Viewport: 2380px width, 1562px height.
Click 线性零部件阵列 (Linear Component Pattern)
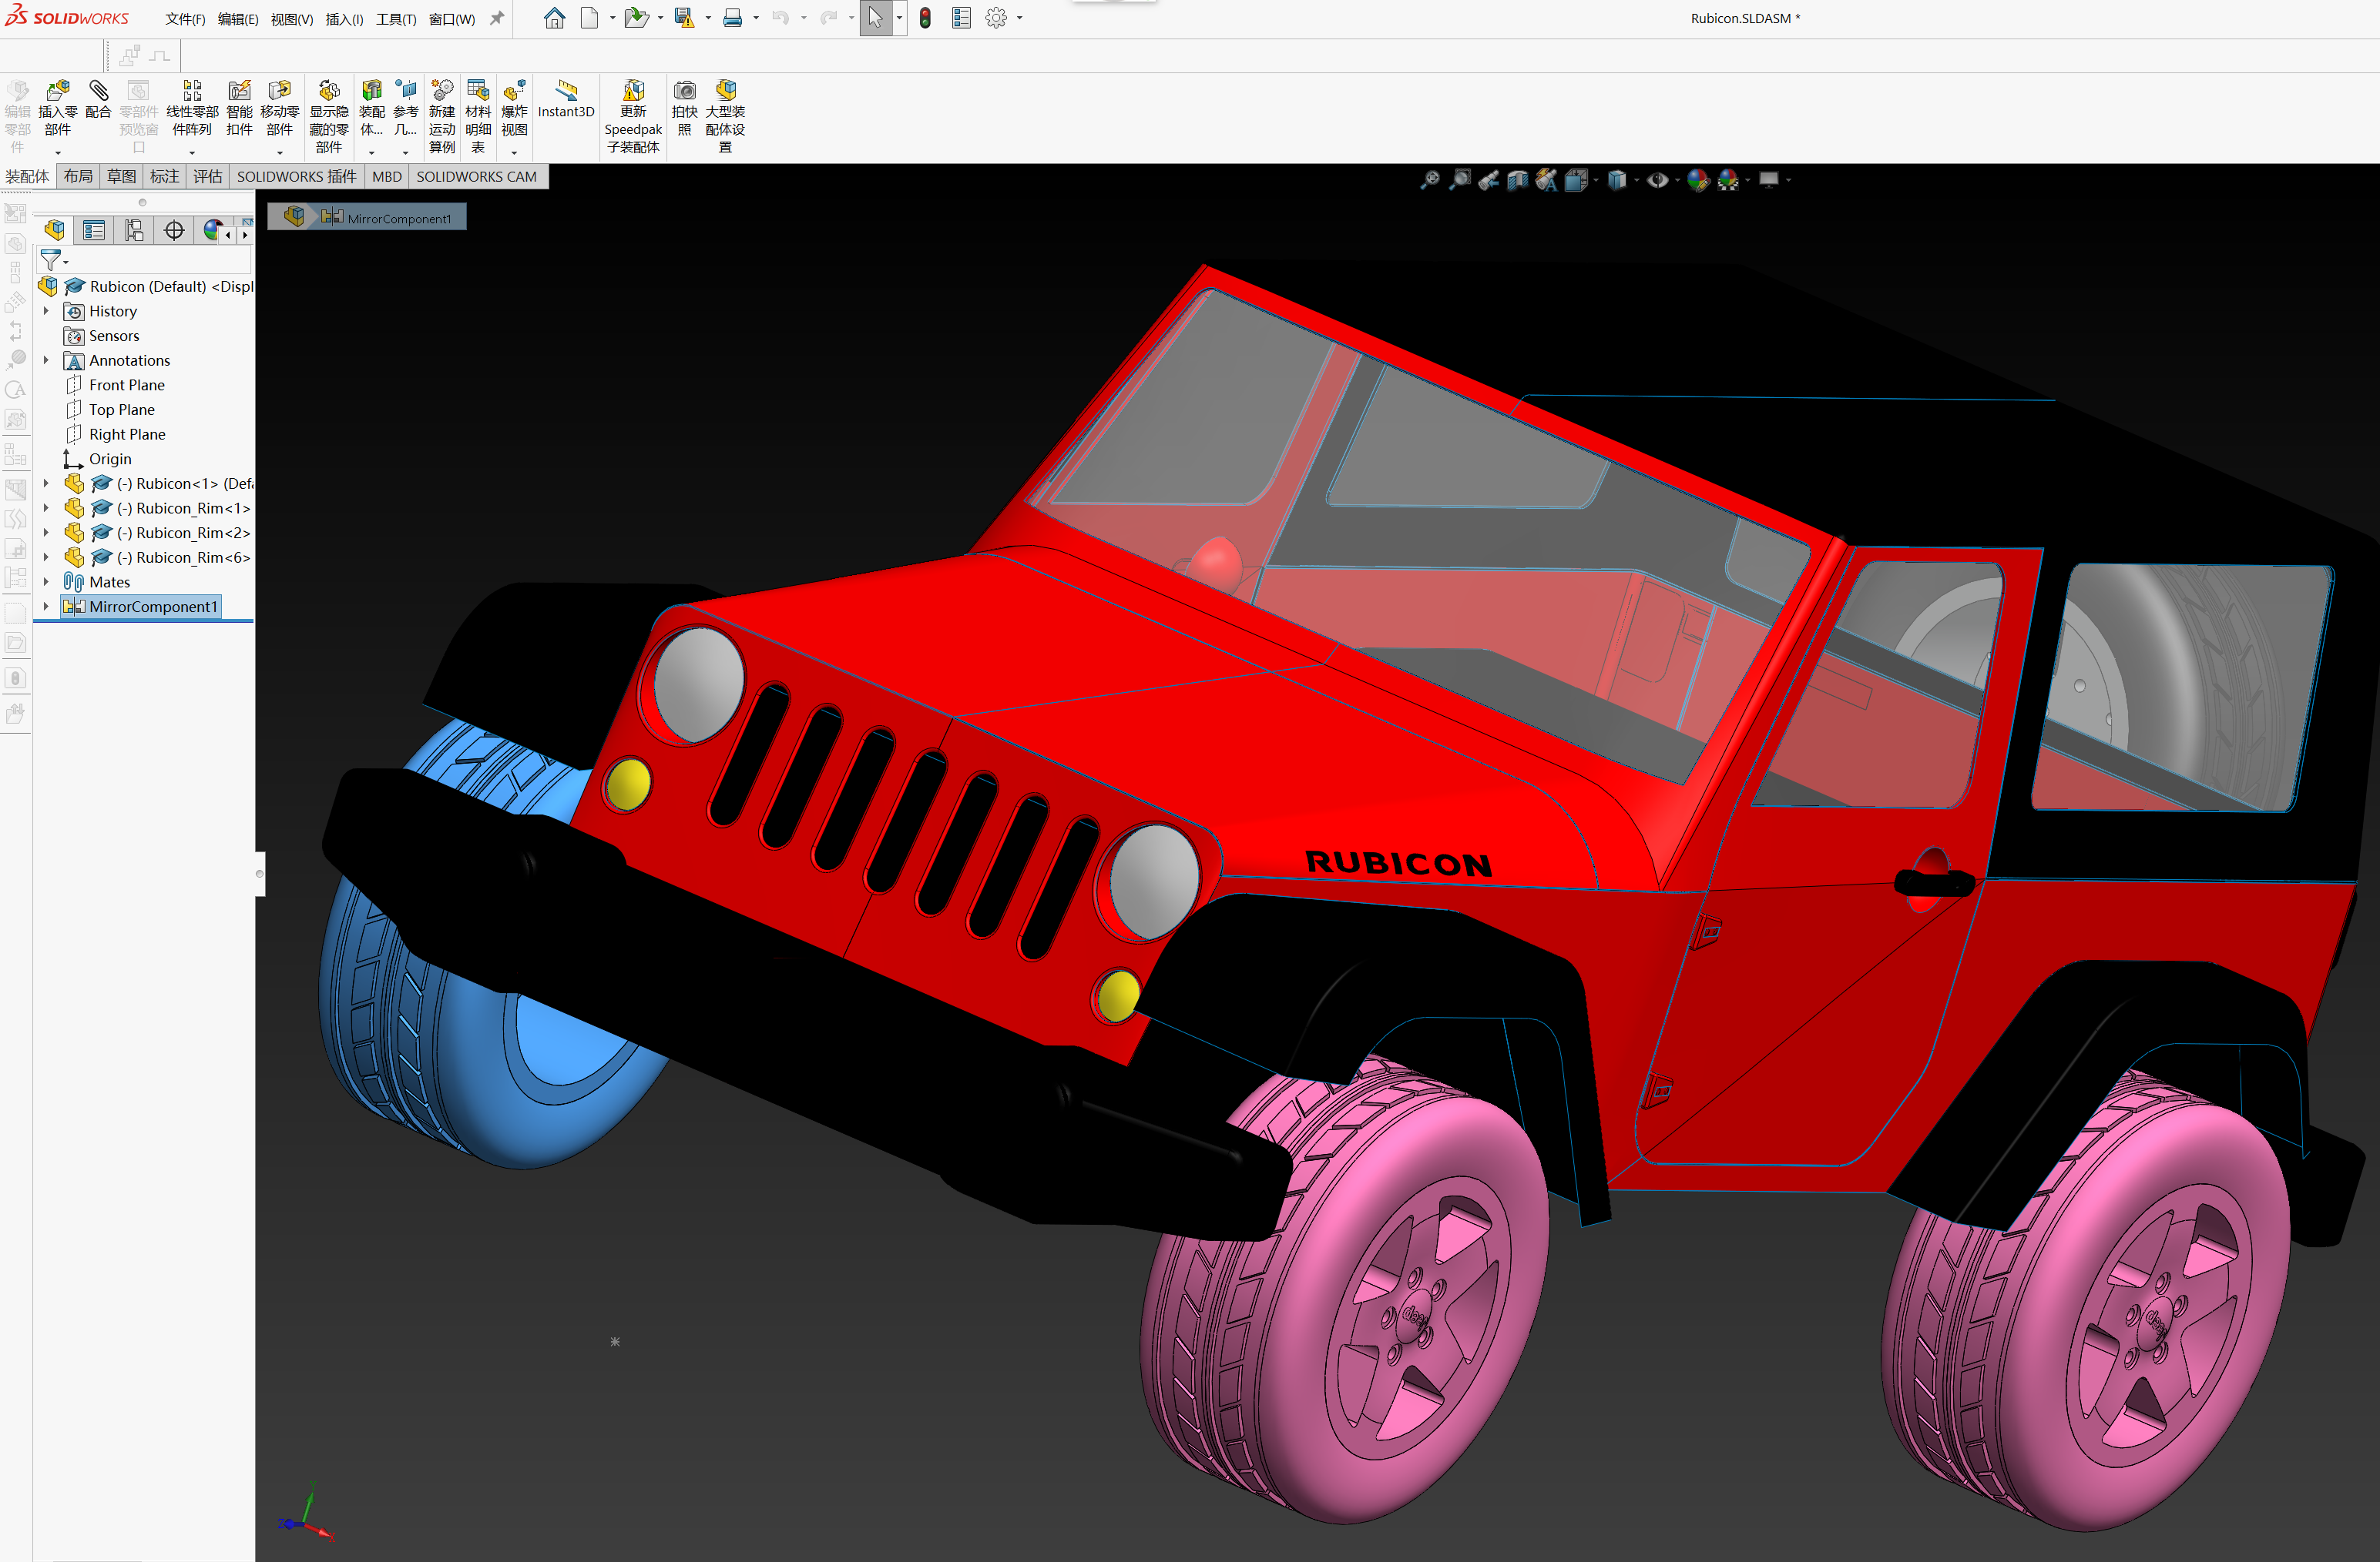192,108
